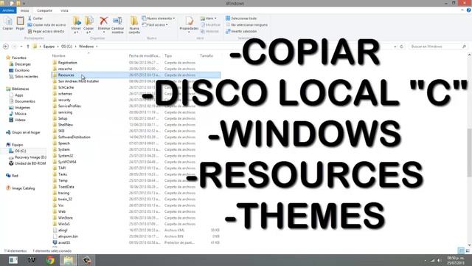Viewport: 472px width, 266px height.
Task: Switch to the Compartir ribbon tab
Action: 44,10
